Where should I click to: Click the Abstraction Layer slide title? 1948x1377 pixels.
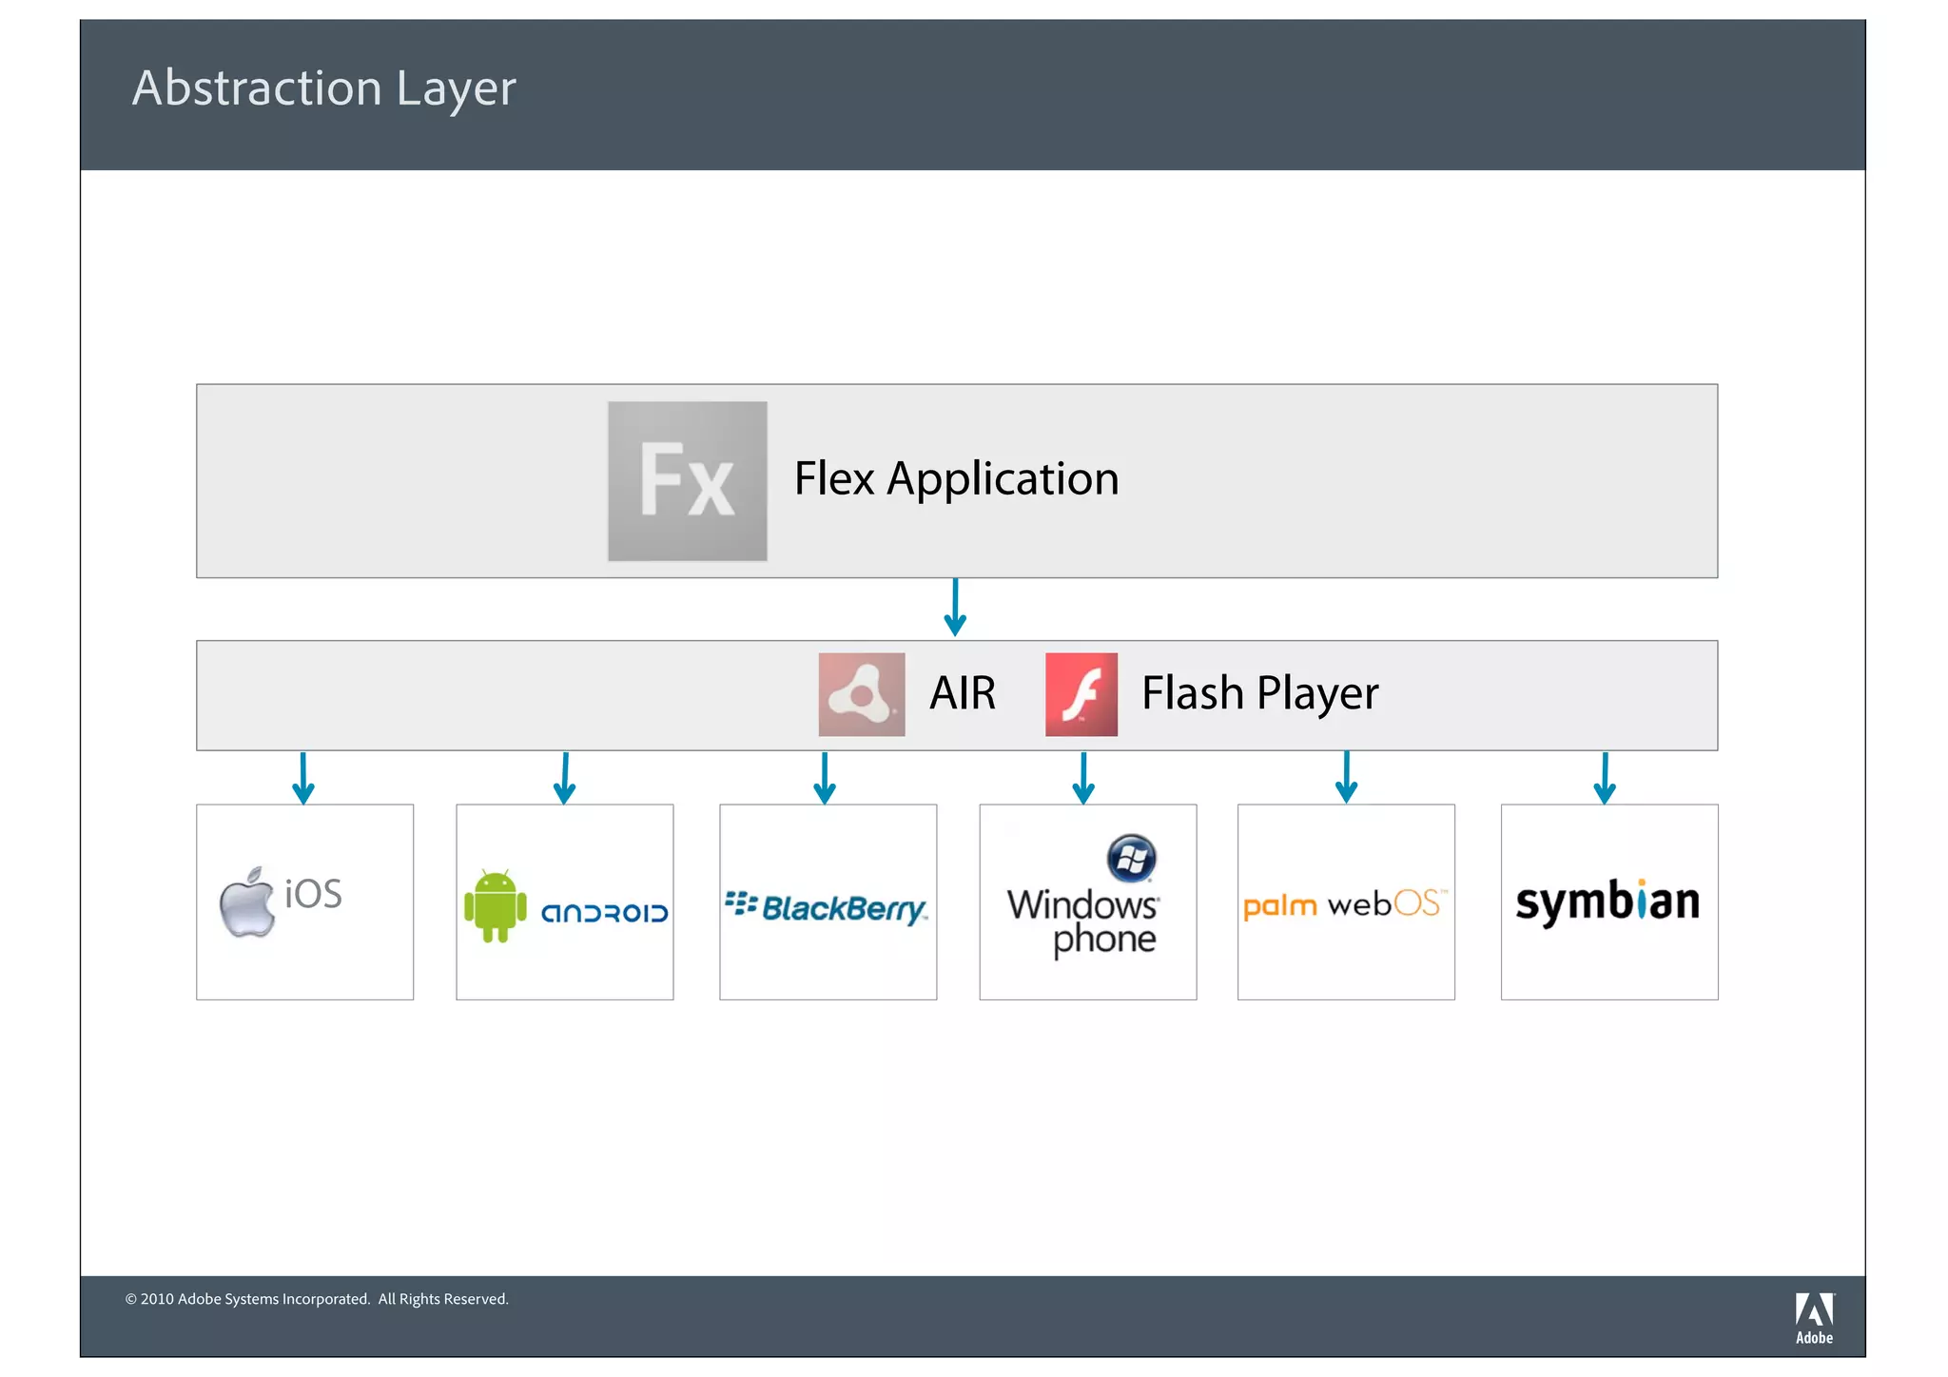tap(323, 88)
